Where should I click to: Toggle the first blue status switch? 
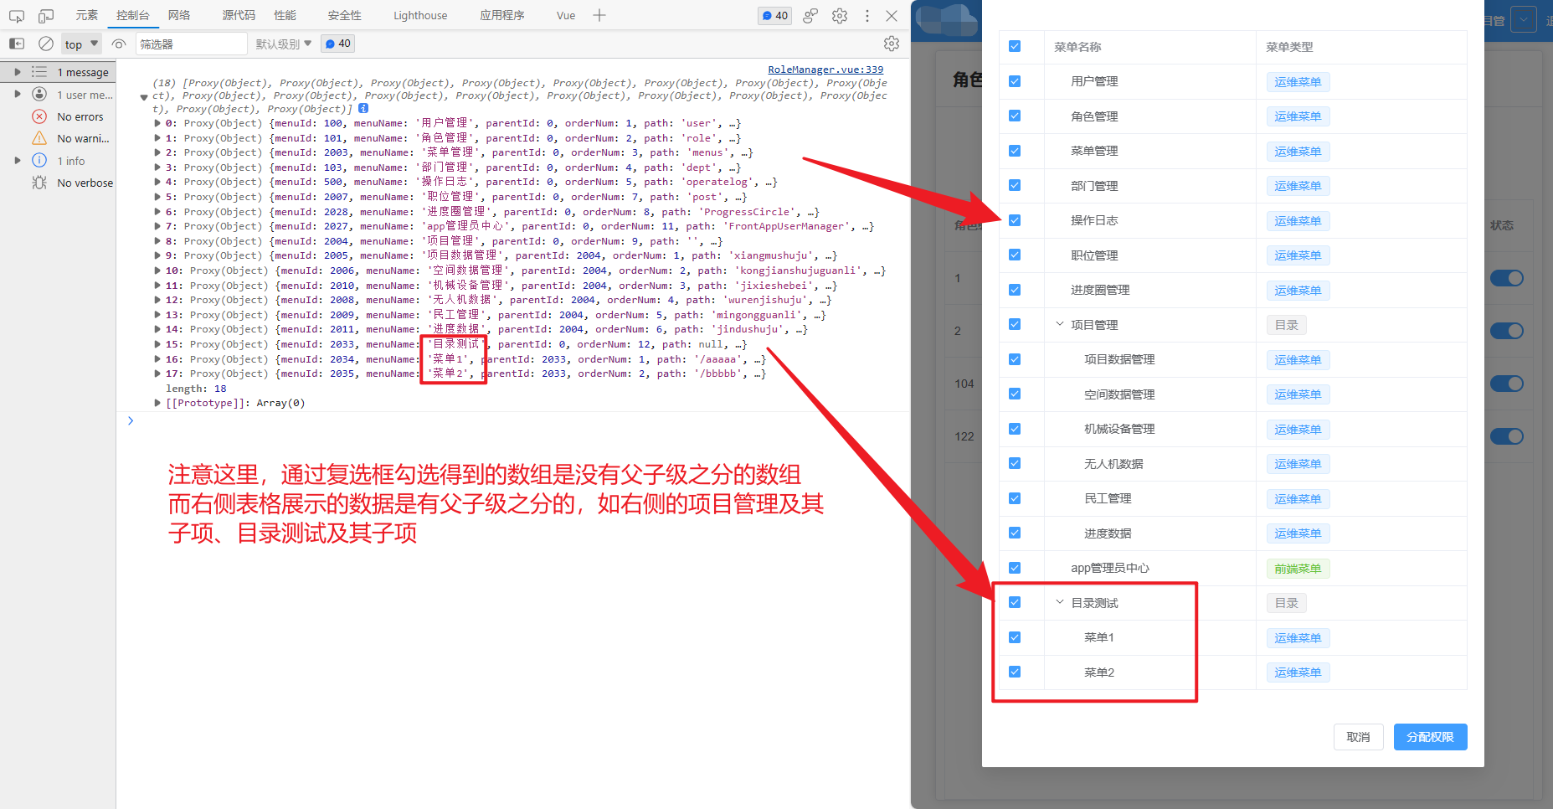1507,277
